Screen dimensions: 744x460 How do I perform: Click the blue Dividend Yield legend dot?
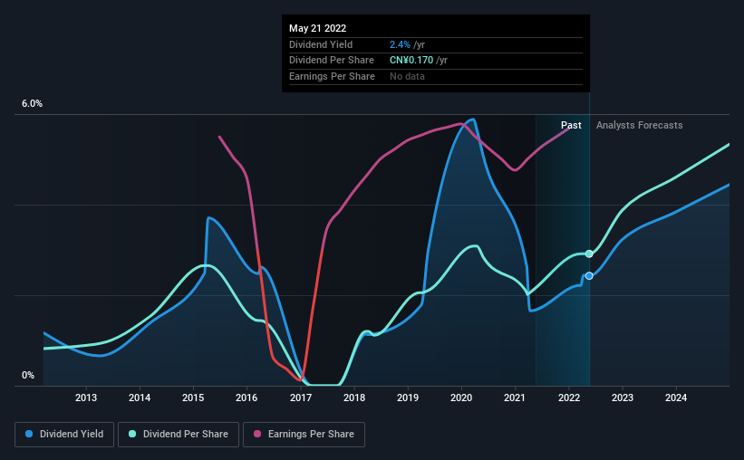point(29,434)
